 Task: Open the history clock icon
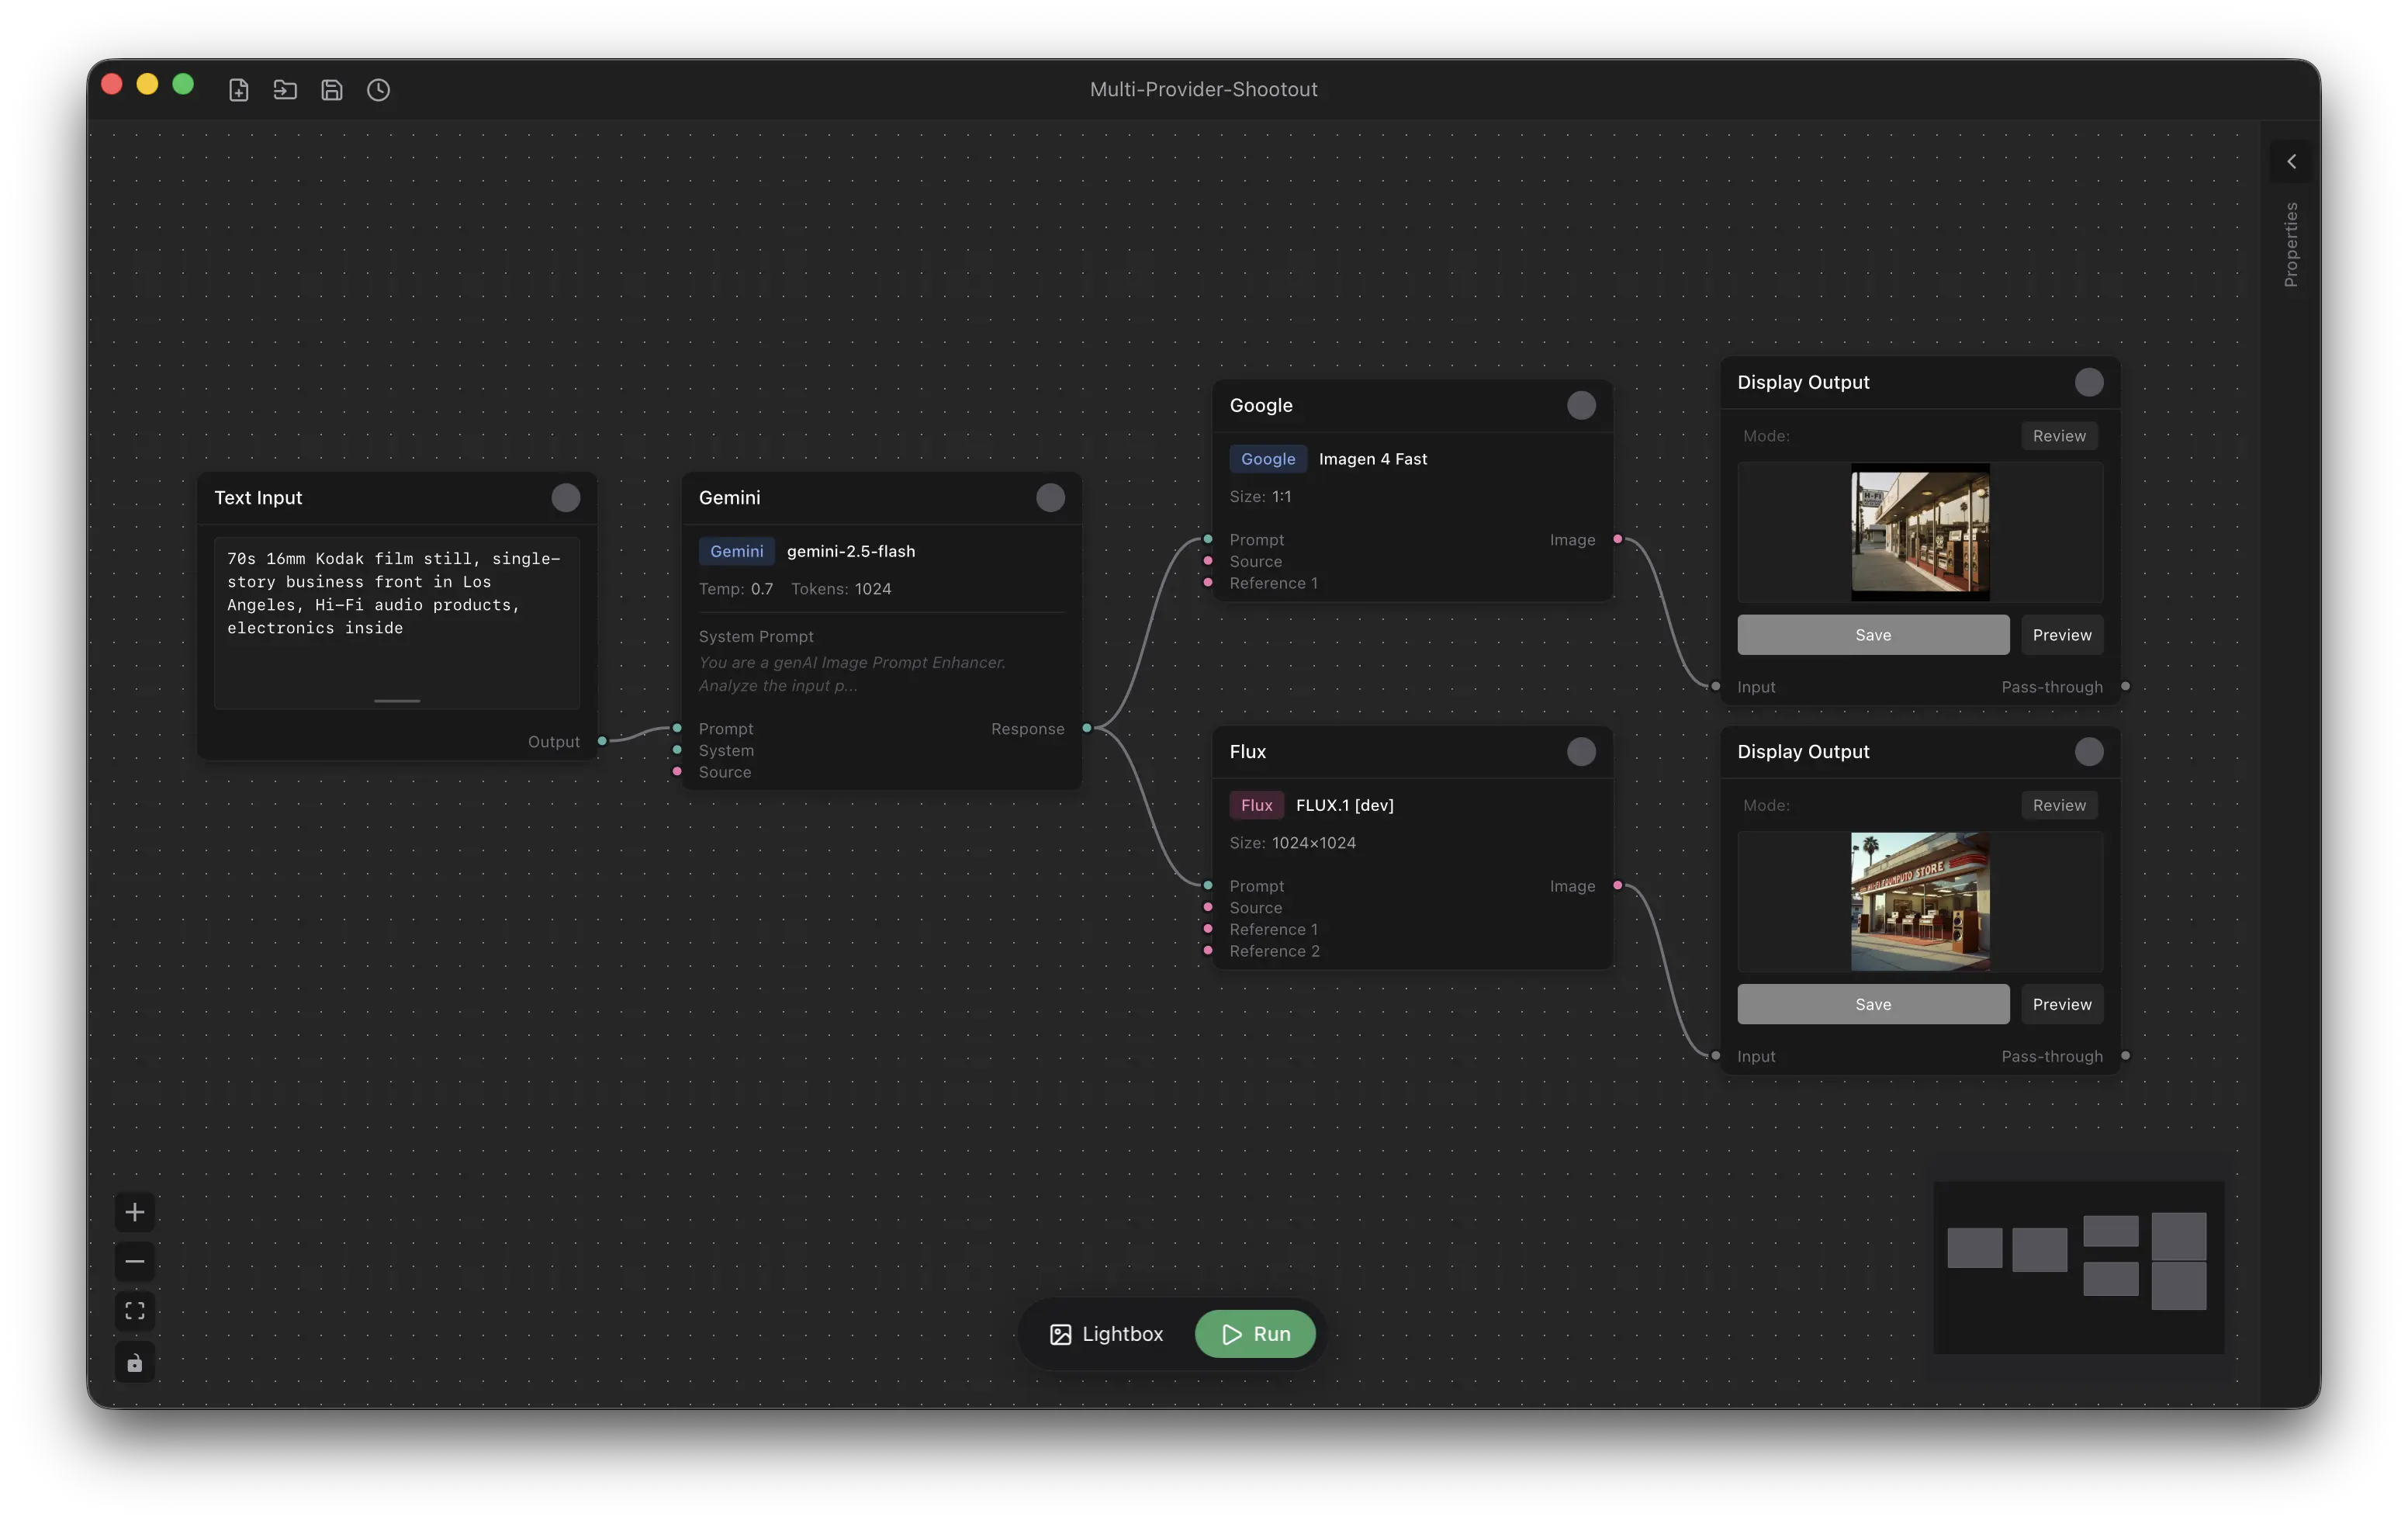(x=378, y=90)
